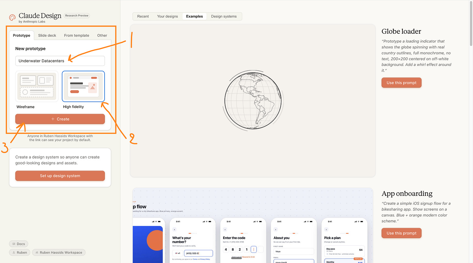Screen dimensions: 473x263
Task: Select the Monthly plan card
Action: pyautogui.click(x=345, y=261)
